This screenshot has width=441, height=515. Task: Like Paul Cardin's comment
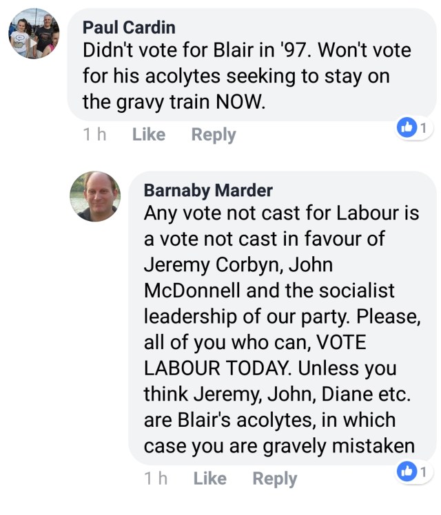coord(148,134)
